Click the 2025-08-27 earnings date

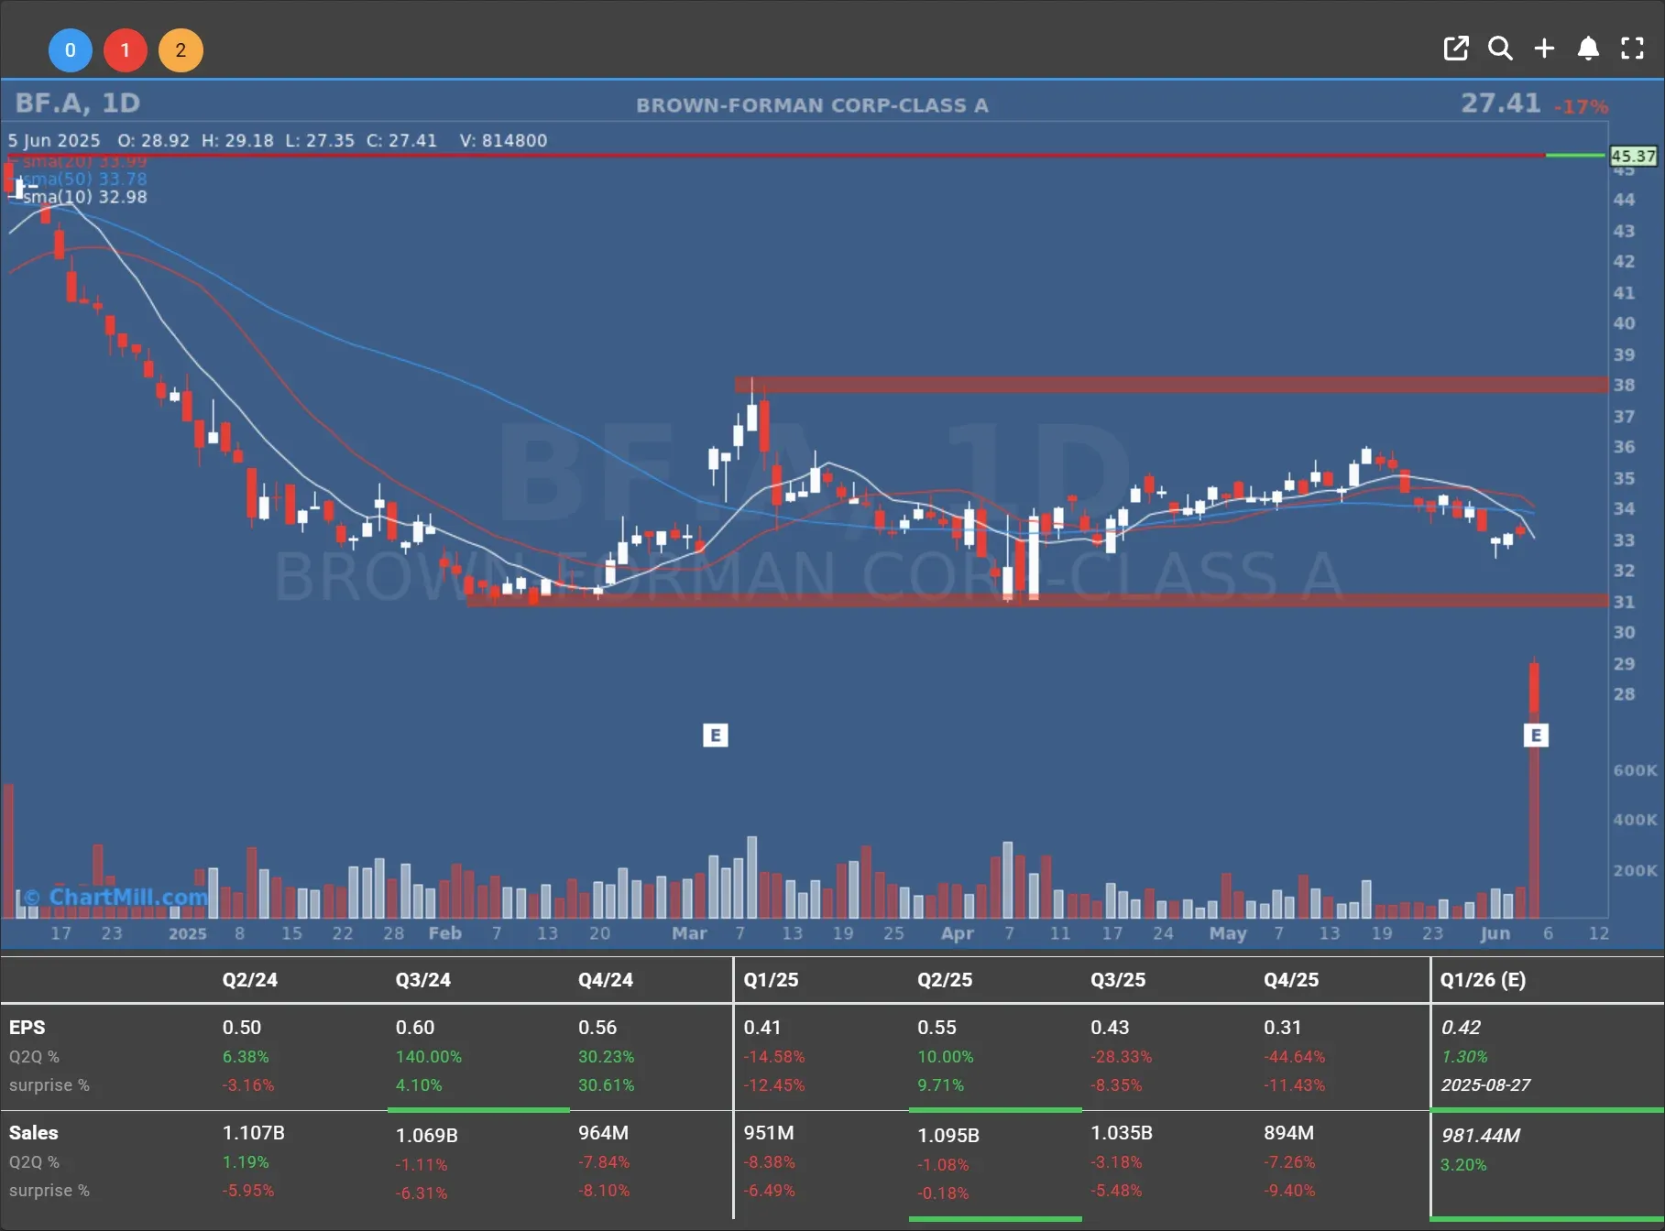coord(1485,1084)
